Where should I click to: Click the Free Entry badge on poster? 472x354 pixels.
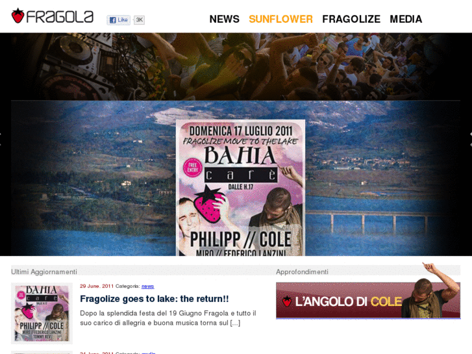pyautogui.click(x=193, y=167)
